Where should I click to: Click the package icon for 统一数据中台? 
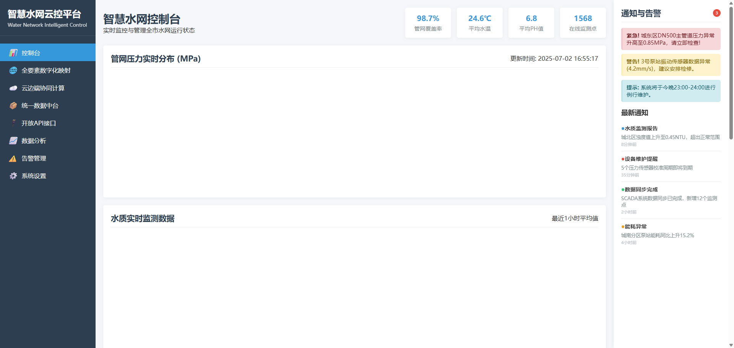point(13,105)
